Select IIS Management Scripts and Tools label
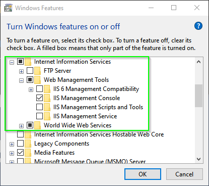 pos(98,107)
